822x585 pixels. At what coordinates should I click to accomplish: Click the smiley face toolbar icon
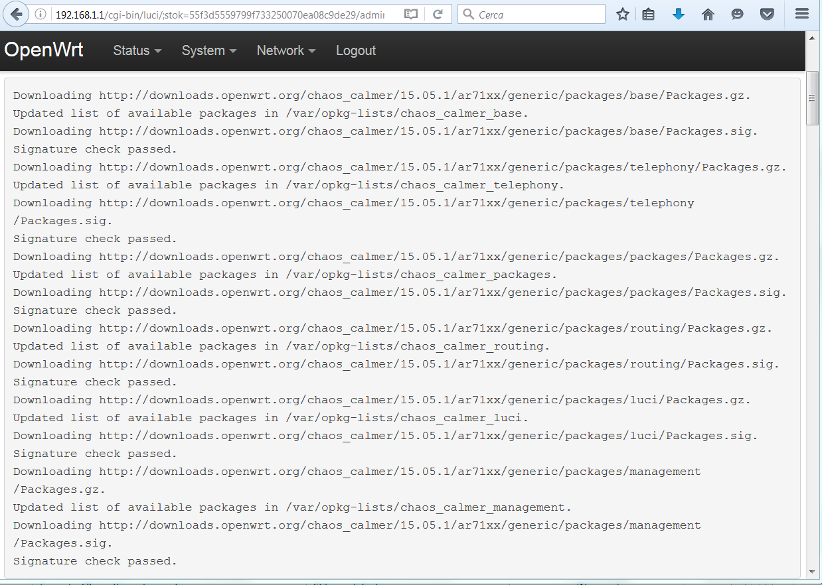737,14
